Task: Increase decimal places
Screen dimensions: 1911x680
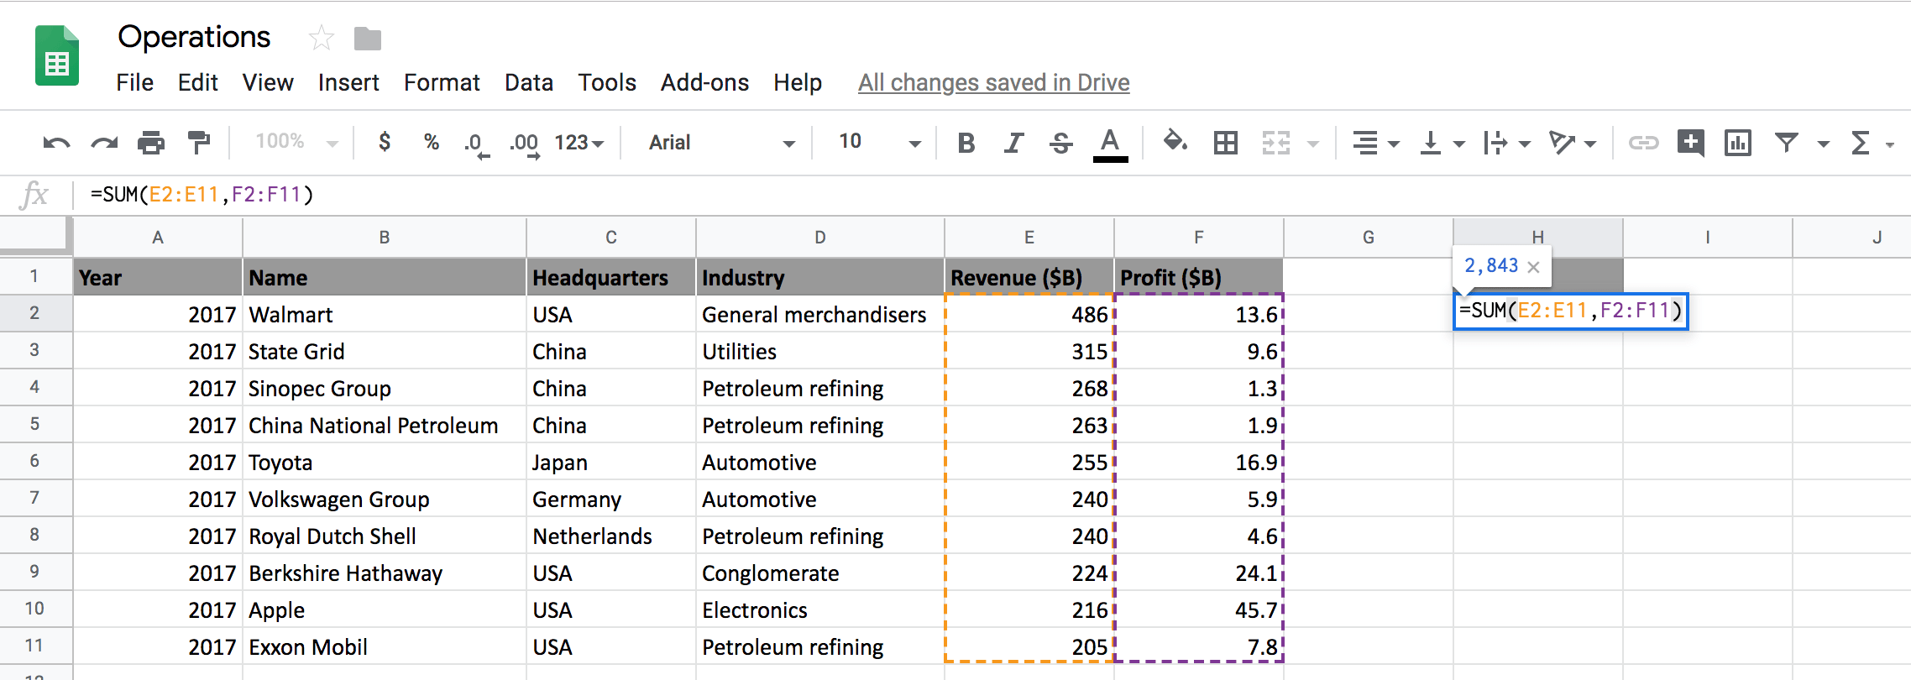Action: tap(525, 144)
